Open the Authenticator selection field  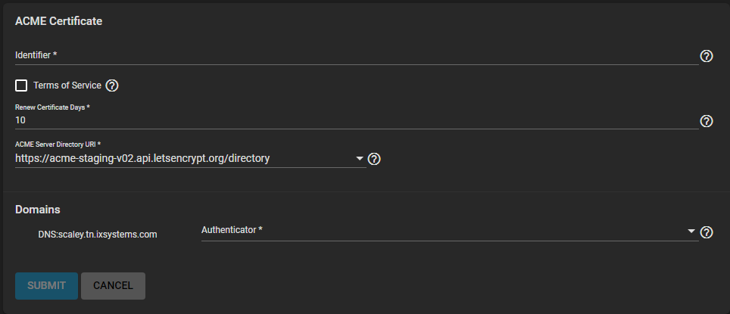(439, 230)
